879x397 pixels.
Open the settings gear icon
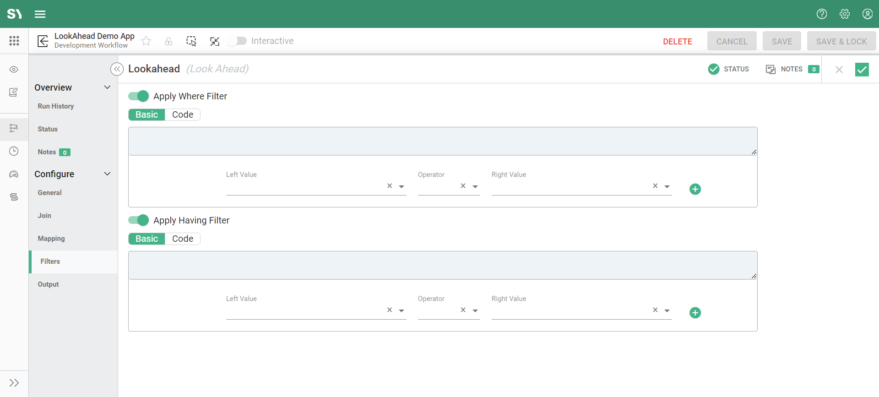point(845,14)
